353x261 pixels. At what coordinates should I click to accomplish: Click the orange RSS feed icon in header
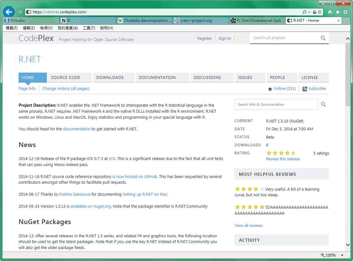pos(240,38)
